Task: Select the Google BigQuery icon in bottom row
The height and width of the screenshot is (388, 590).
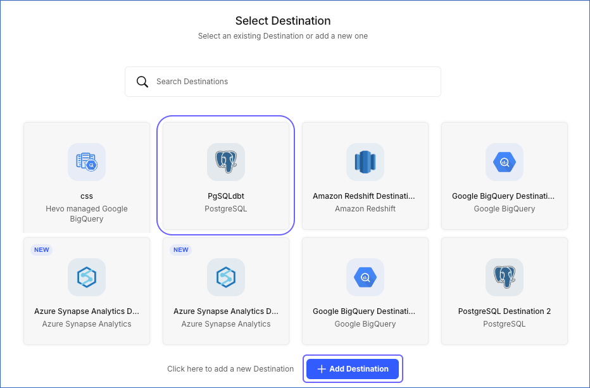Action: click(x=365, y=277)
